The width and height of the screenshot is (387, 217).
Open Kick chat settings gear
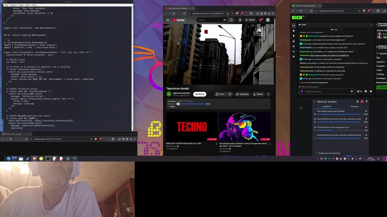(371, 91)
